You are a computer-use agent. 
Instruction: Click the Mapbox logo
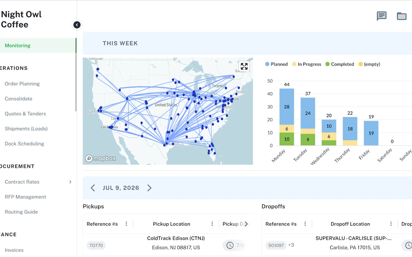point(101,158)
